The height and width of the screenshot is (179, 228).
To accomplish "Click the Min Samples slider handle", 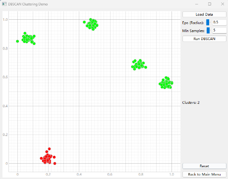I will coord(208,30).
